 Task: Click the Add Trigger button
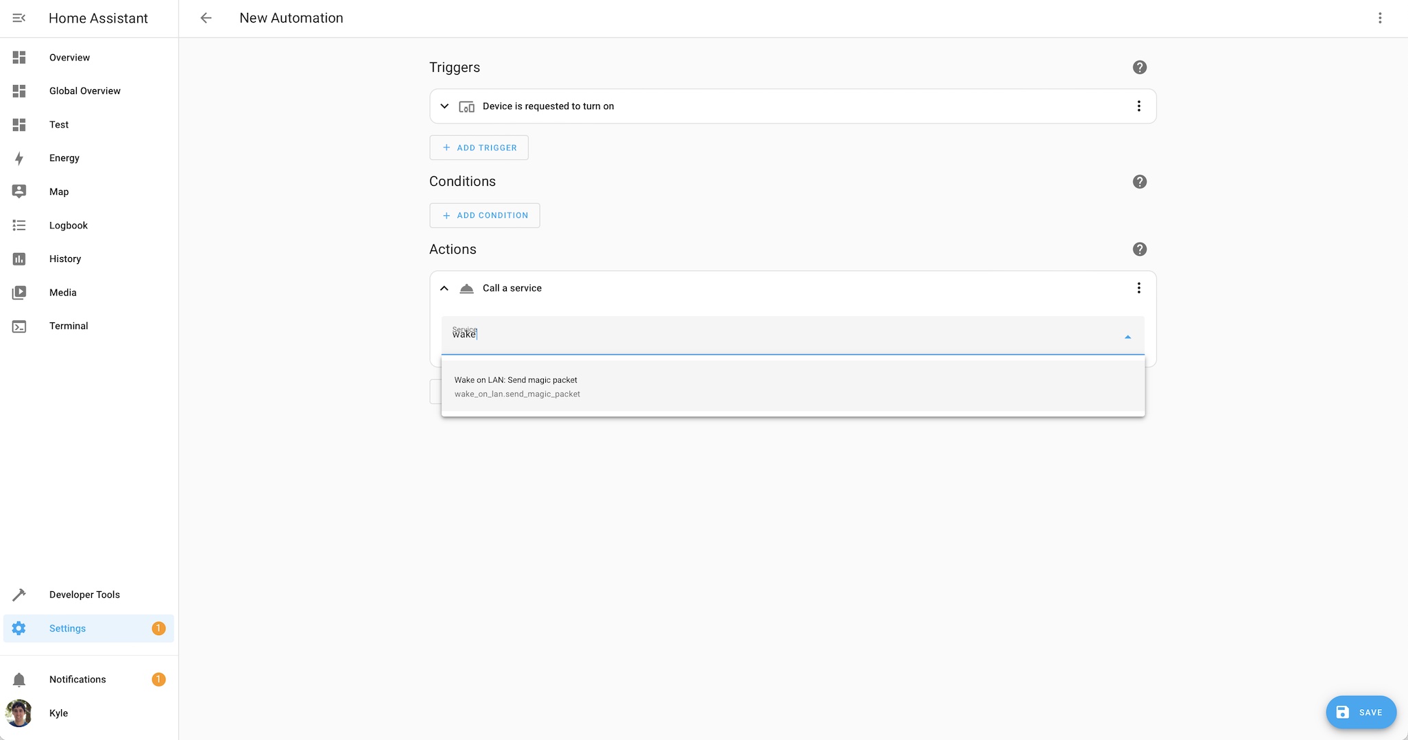point(479,147)
